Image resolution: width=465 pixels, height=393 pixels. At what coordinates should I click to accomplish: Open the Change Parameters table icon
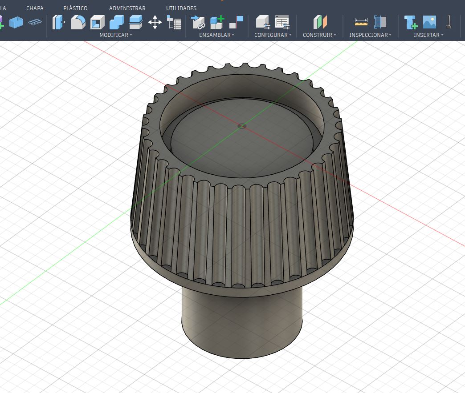(174, 23)
